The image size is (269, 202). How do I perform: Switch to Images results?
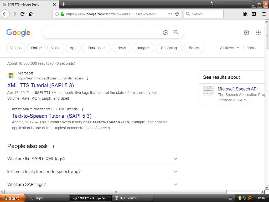coord(143,48)
